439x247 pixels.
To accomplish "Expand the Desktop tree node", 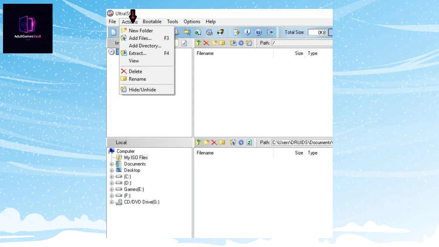I will (x=111, y=170).
